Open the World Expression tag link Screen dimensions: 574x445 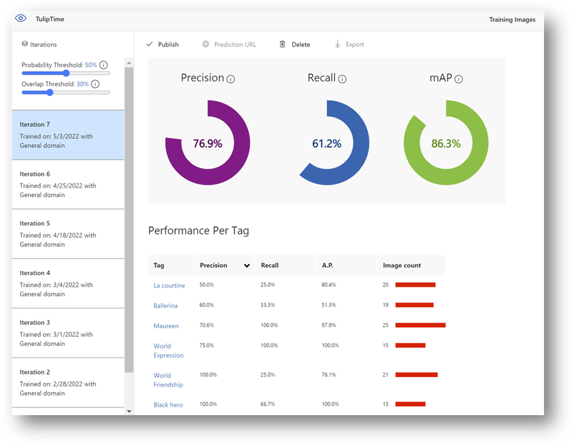coord(168,351)
